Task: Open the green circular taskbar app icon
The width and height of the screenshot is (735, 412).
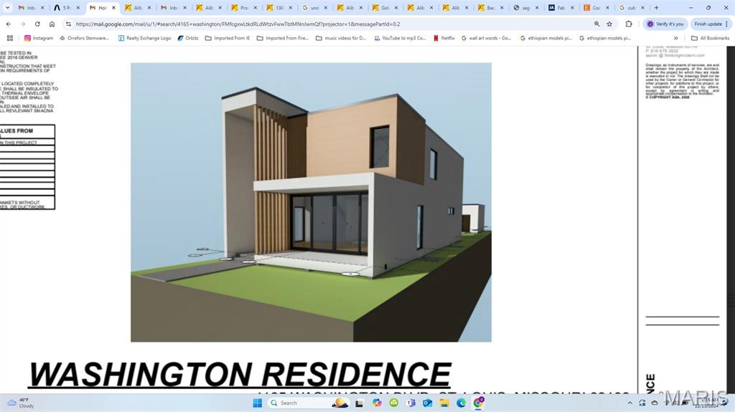Action: (394, 403)
